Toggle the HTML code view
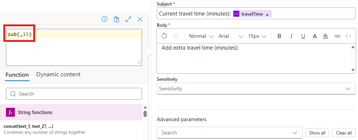The width and height of the screenshot is (358, 140). (x=348, y=36)
